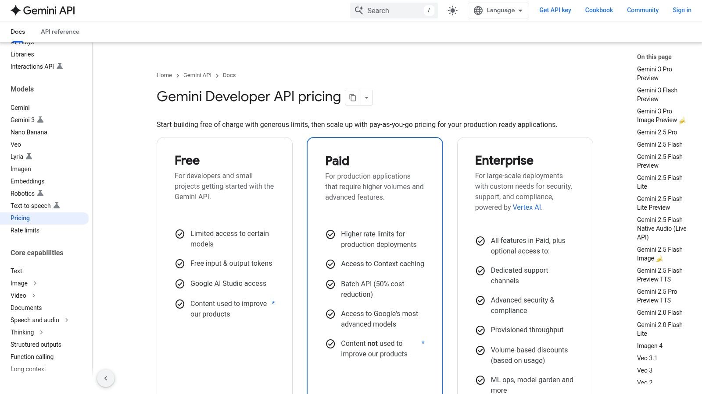Screen dimensions: 702x394
Task: Open the Language dropdown
Action: tap(498, 11)
